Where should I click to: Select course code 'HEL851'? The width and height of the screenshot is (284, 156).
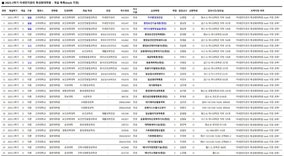(125, 119)
